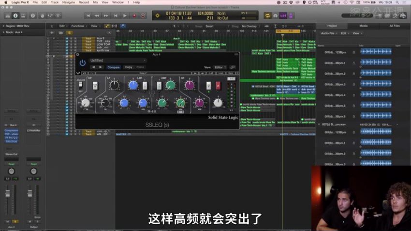The height and width of the screenshot is (231, 411).
Task: Click the Compare button in plugin window
Action: click(114, 67)
